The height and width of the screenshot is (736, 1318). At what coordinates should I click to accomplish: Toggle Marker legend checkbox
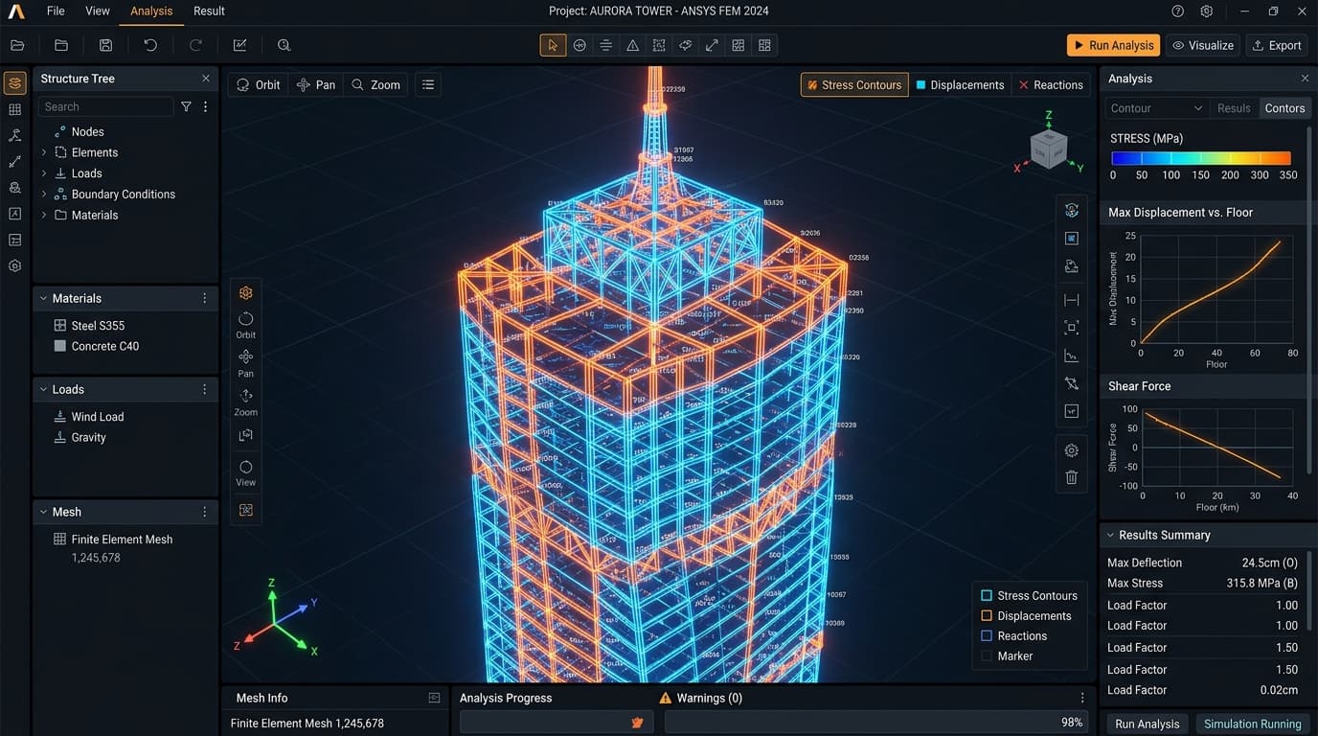(x=987, y=656)
